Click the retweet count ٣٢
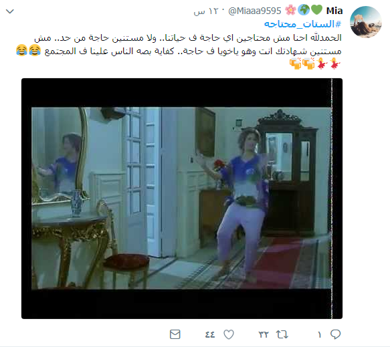The height and width of the screenshot is (347, 390). [x=264, y=334]
